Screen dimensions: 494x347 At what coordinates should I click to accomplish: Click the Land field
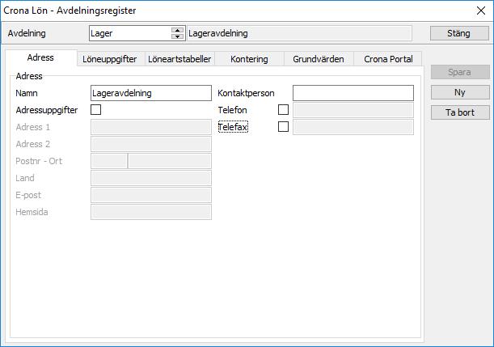[x=151, y=178]
